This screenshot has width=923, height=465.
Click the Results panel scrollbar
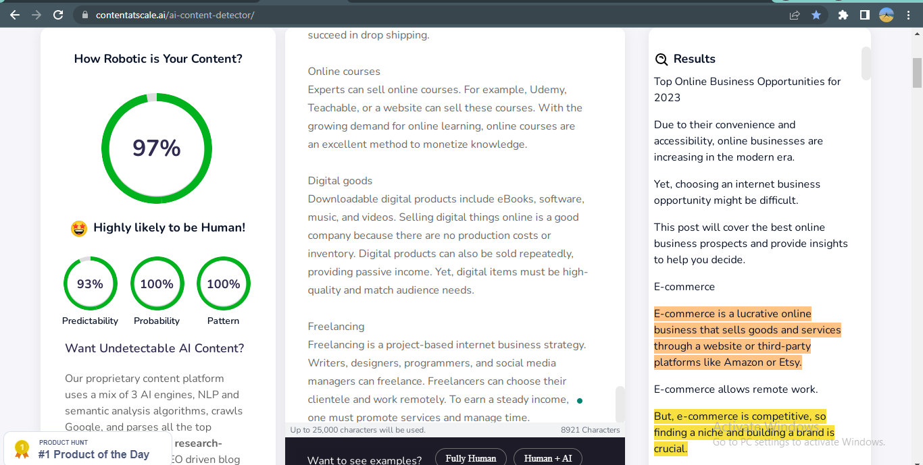click(866, 63)
